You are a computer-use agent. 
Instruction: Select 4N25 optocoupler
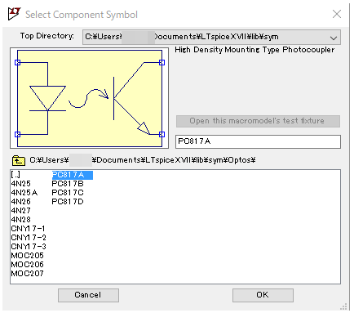point(21,184)
